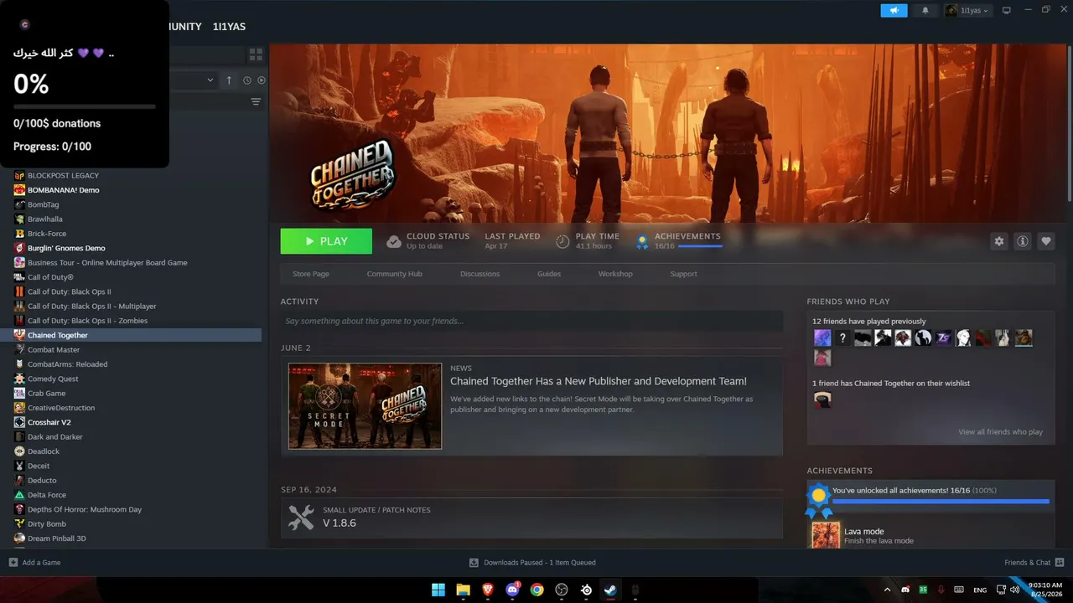Open Chained Together manage gear
This screenshot has height=603, width=1073.
[x=999, y=241]
